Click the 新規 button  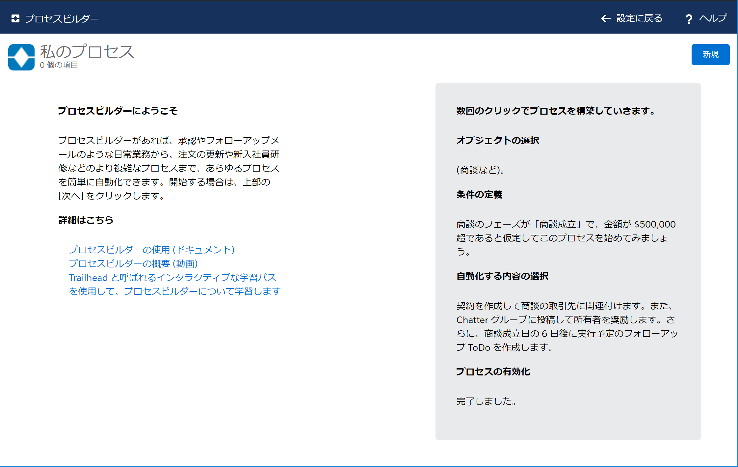click(x=710, y=55)
